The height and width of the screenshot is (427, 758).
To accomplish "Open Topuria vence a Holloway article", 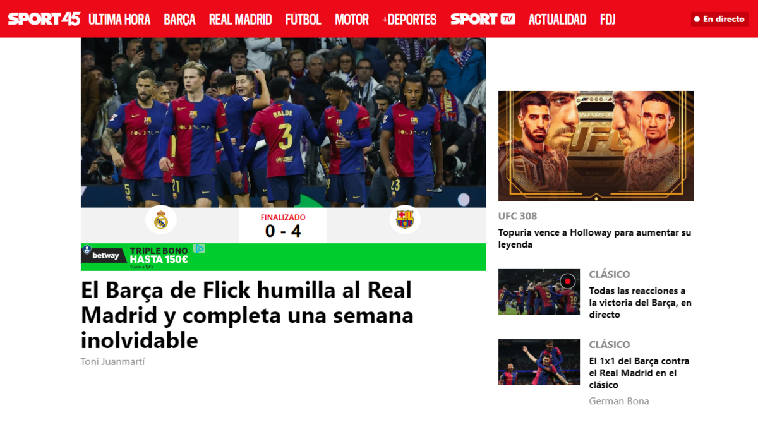I will [594, 238].
